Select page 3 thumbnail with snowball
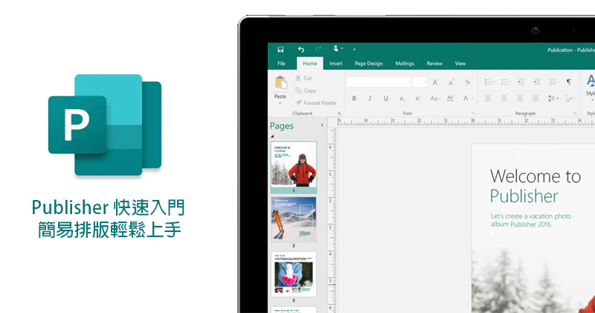 (294, 274)
